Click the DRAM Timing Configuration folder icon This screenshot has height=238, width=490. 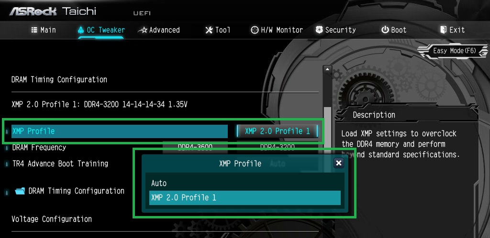click(20, 191)
